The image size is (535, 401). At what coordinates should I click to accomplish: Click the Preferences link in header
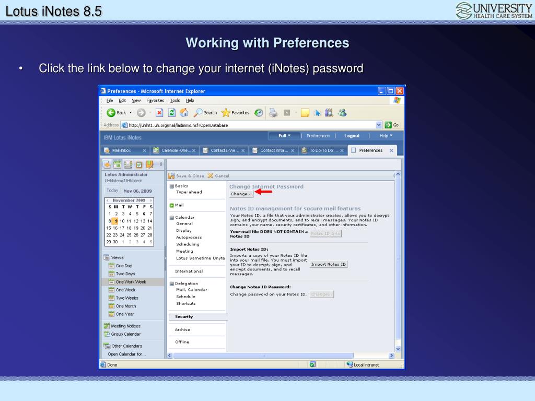(318, 136)
